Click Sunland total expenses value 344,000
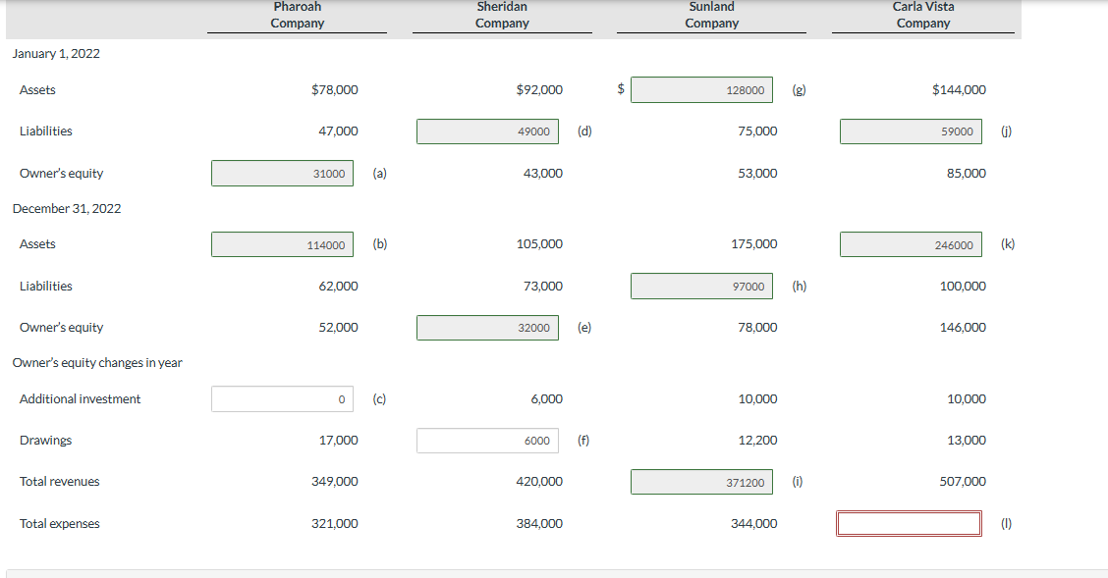The image size is (1108, 578). point(754,524)
